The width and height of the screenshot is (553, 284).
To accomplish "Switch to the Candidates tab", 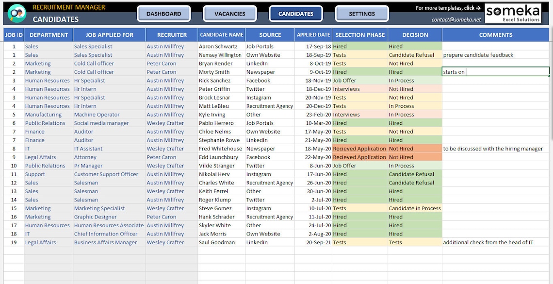I will 295,14.
